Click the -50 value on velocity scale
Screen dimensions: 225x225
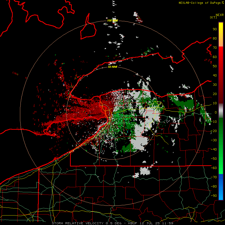pos(214,159)
